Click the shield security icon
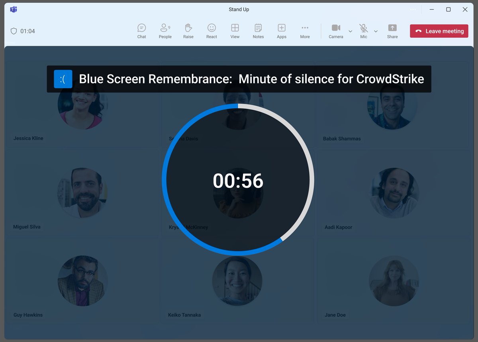 (14, 31)
